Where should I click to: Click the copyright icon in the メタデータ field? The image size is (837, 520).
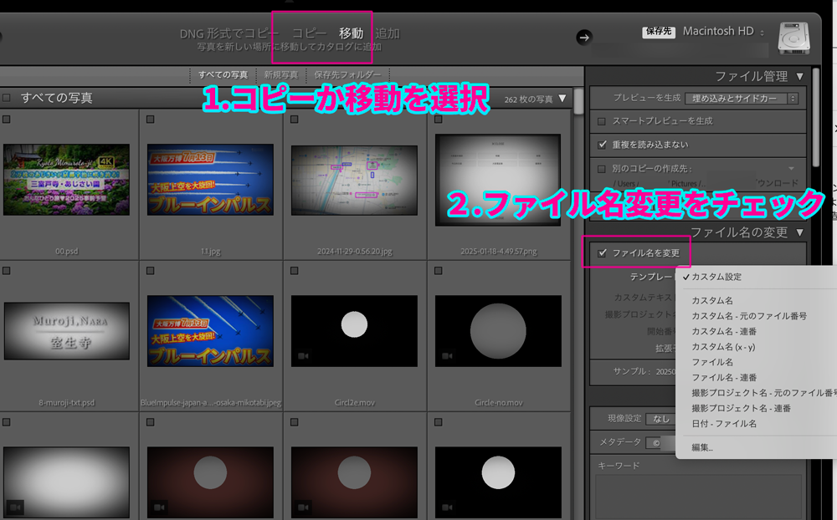click(656, 441)
